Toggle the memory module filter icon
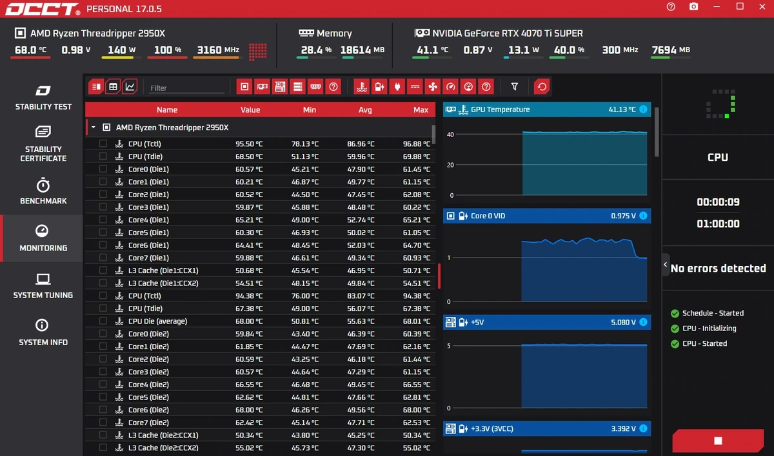The height and width of the screenshot is (456, 774). coord(315,86)
